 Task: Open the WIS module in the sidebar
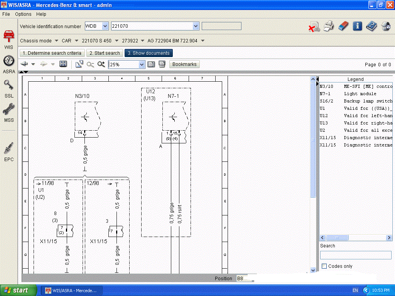pos(9,40)
